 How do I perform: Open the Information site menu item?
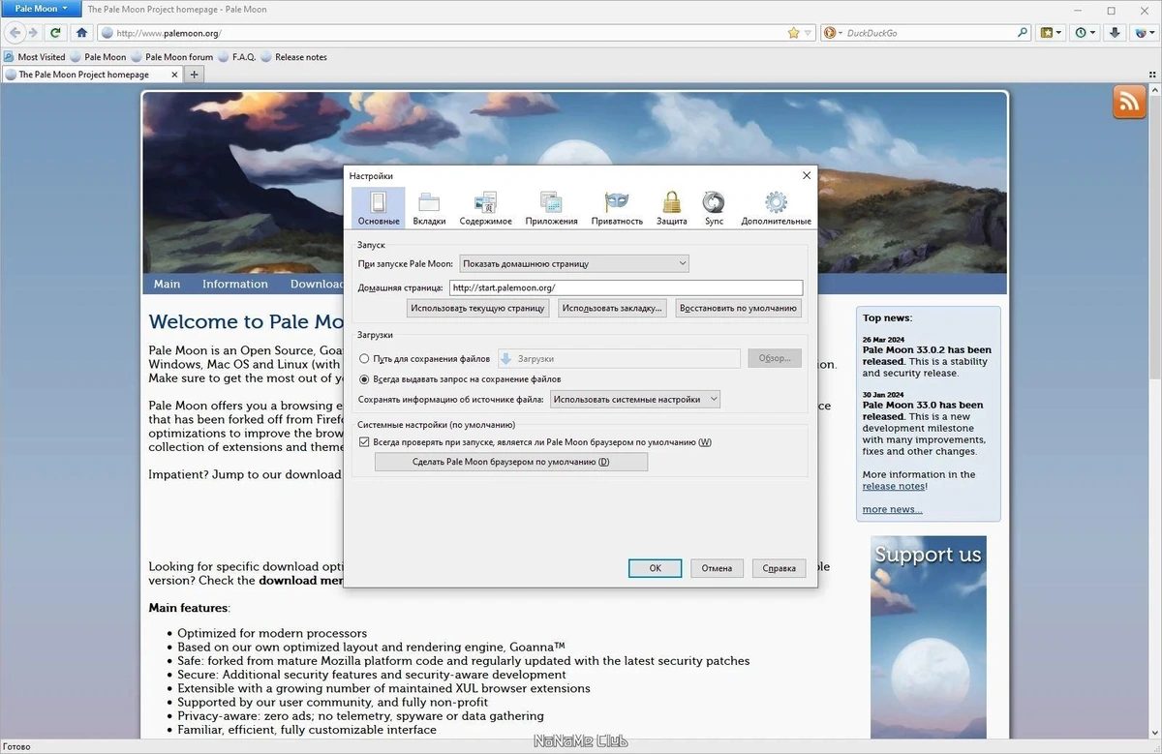(235, 284)
